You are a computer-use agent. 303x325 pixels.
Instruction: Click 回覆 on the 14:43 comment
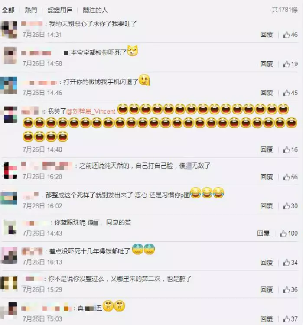(x=263, y=233)
